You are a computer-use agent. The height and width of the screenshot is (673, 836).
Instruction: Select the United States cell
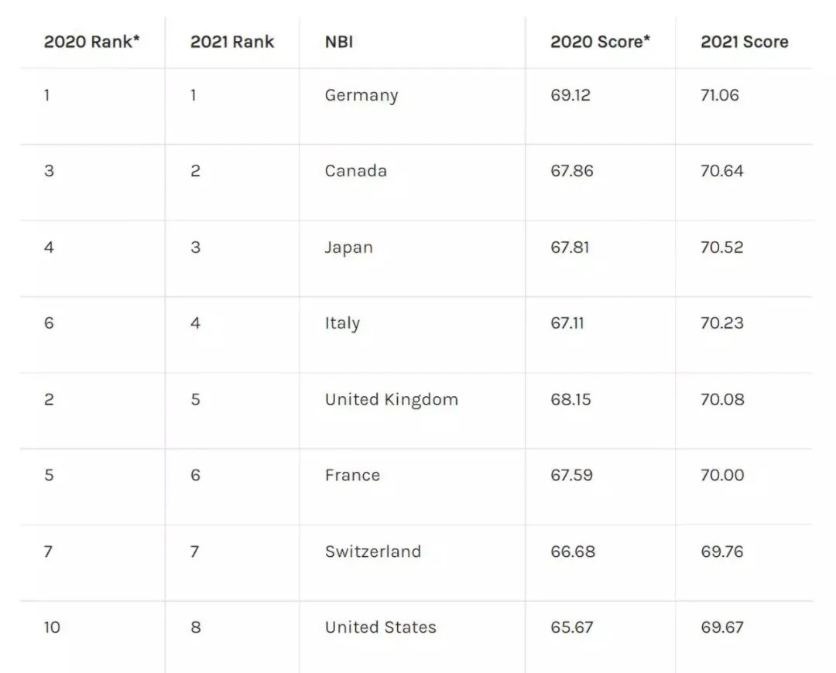[x=380, y=627]
